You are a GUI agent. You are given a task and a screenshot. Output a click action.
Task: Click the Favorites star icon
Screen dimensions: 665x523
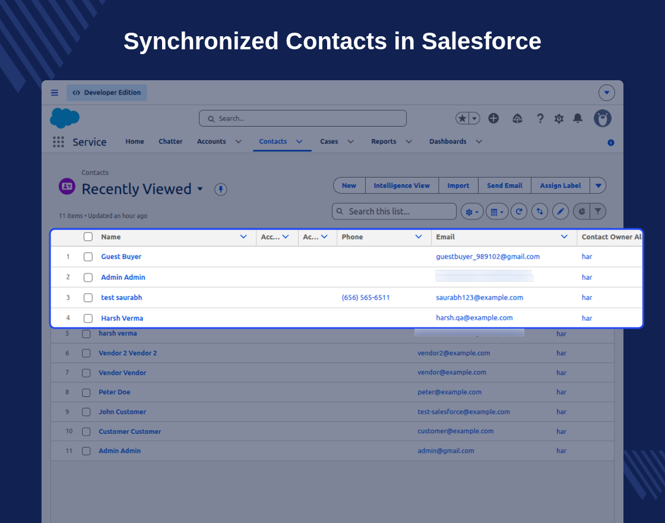[x=463, y=118]
